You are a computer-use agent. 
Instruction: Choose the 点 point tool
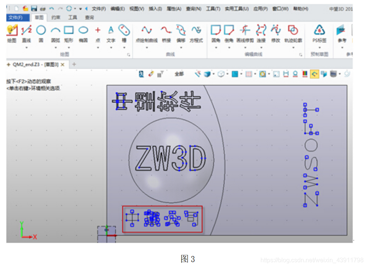98,33
